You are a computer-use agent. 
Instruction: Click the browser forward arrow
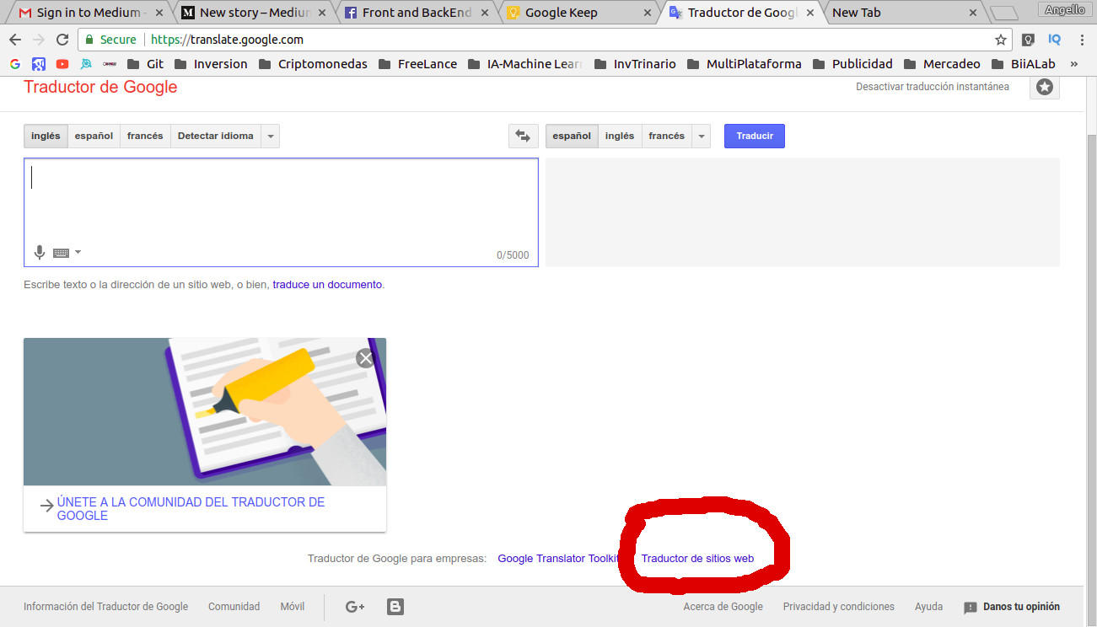tap(39, 40)
